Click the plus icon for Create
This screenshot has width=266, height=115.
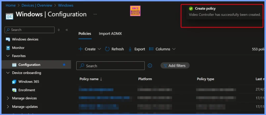(x=81, y=49)
